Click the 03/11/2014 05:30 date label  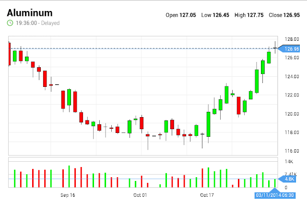pos(275,195)
